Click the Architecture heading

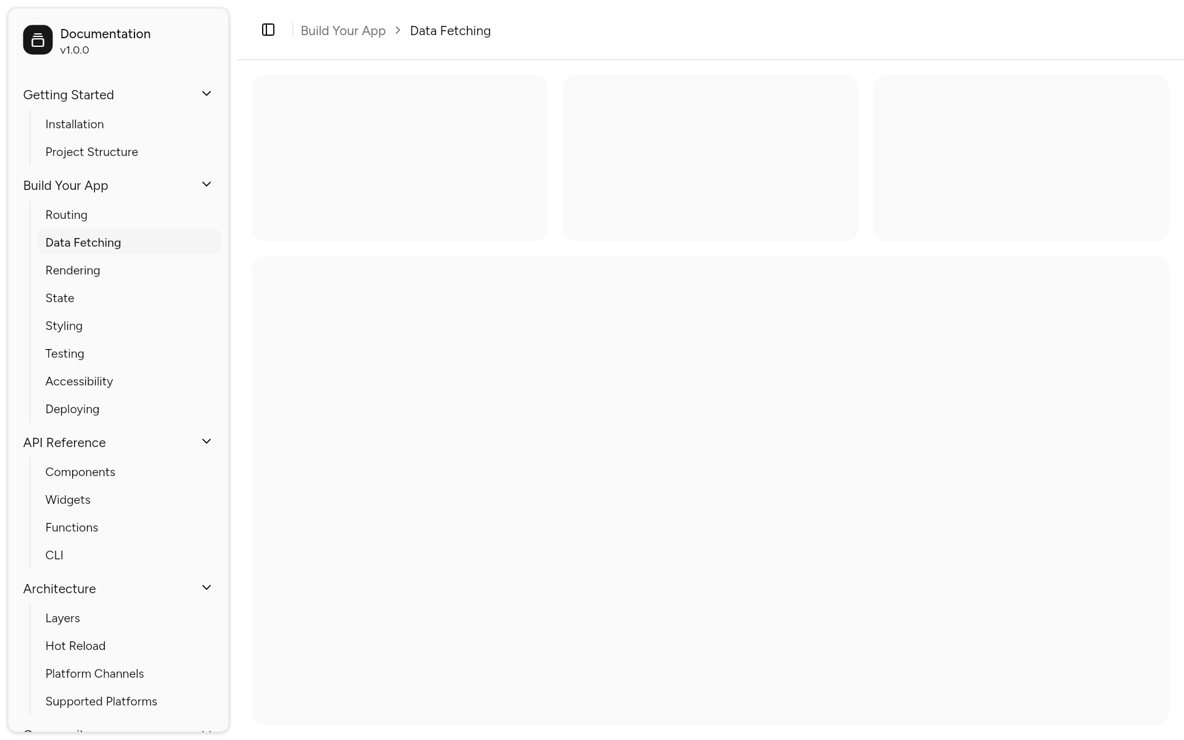pos(59,589)
